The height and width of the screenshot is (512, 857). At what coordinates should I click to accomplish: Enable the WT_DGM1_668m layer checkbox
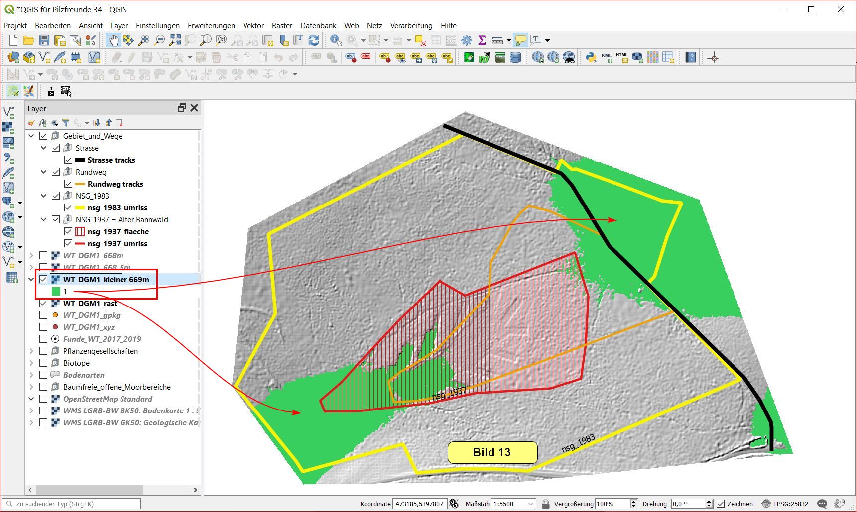pyautogui.click(x=43, y=256)
